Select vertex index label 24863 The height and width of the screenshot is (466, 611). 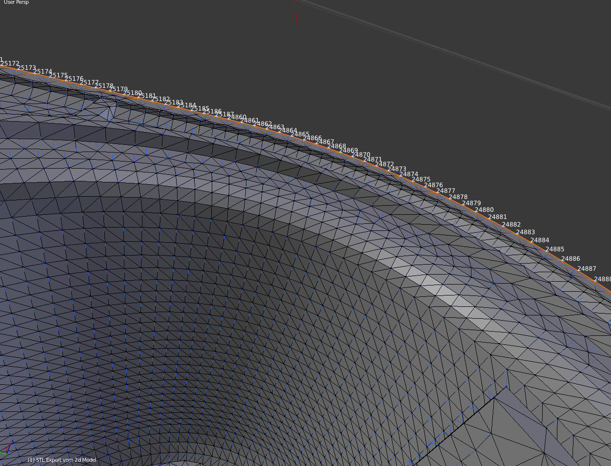[x=274, y=127]
